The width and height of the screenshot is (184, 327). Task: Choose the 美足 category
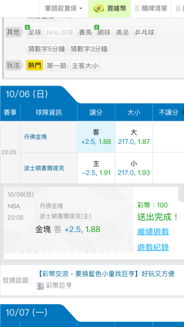[122, 32]
